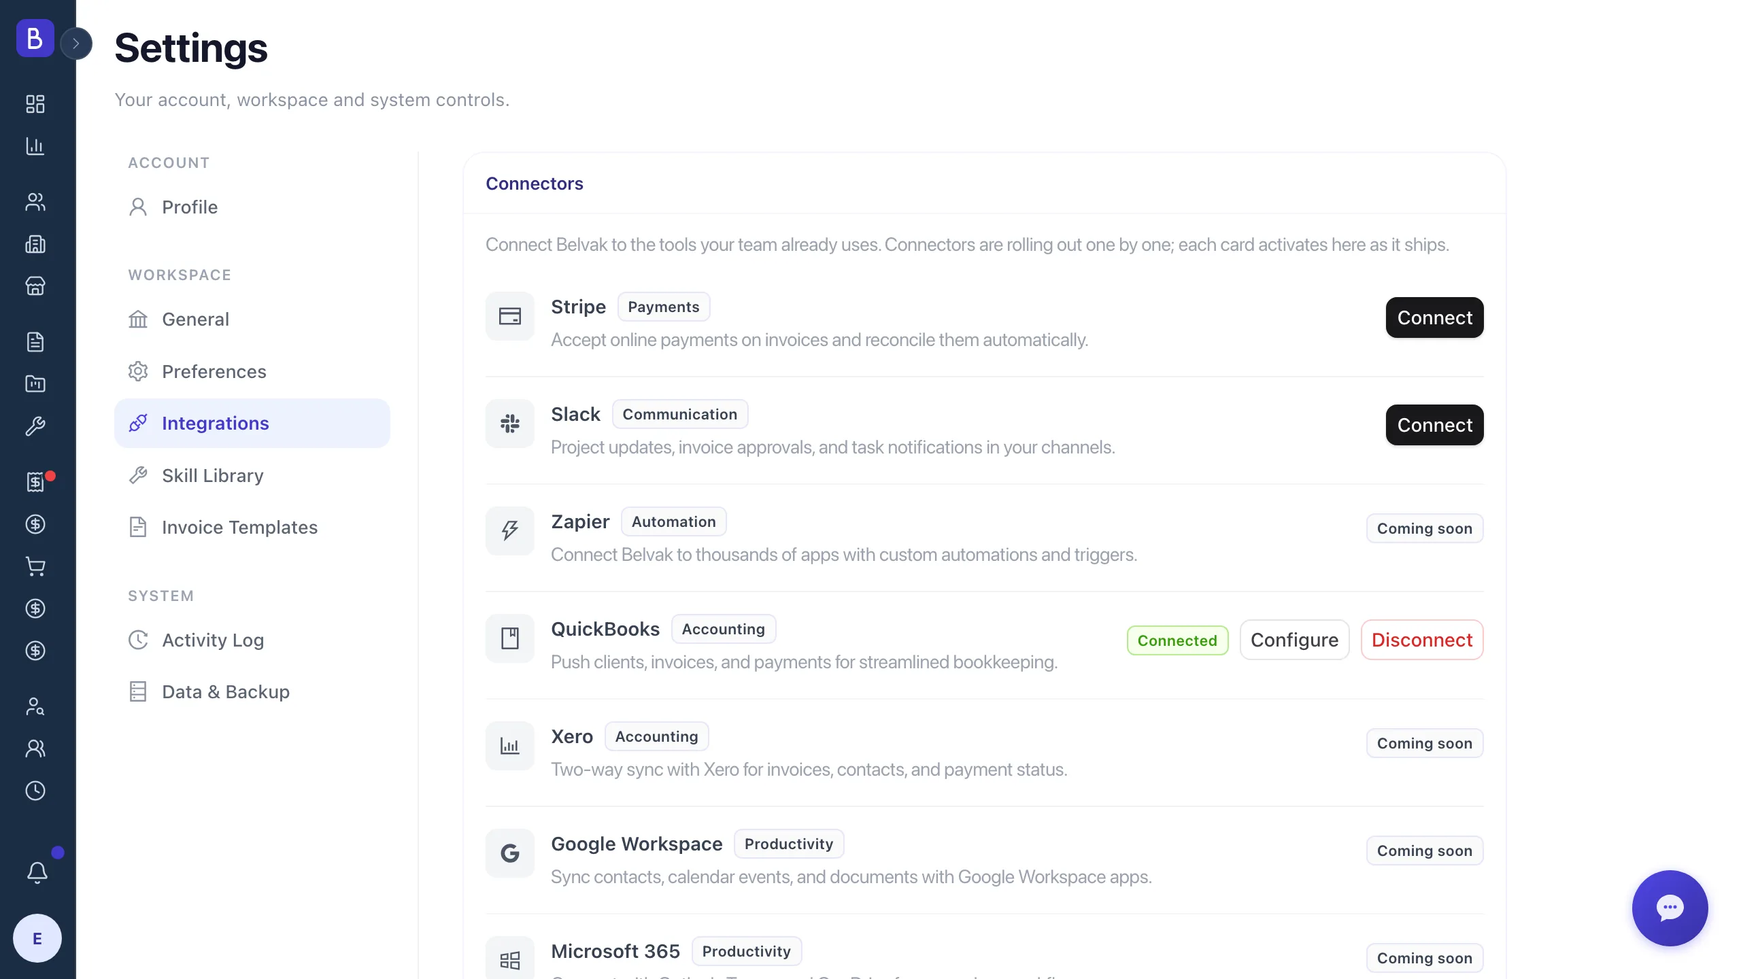
Task: Click the 'Communication' tag next to Slack
Action: click(x=680, y=414)
